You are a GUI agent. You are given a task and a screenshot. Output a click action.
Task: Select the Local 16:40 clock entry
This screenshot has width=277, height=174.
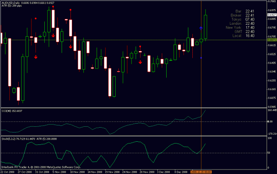(243, 36)
